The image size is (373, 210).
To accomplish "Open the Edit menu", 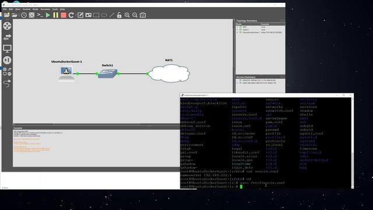I will pos(11,9).
